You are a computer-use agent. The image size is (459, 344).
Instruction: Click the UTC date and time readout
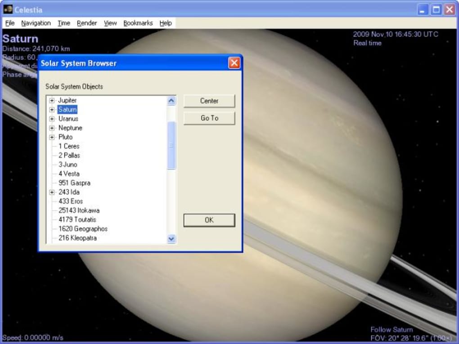[396, 34]
